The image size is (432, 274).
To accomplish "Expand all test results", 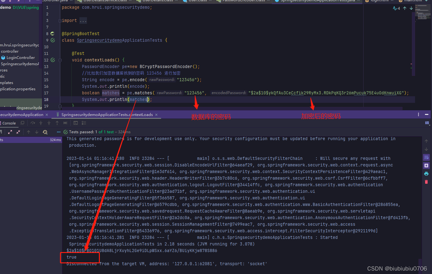I will click(x=10, y=132).
